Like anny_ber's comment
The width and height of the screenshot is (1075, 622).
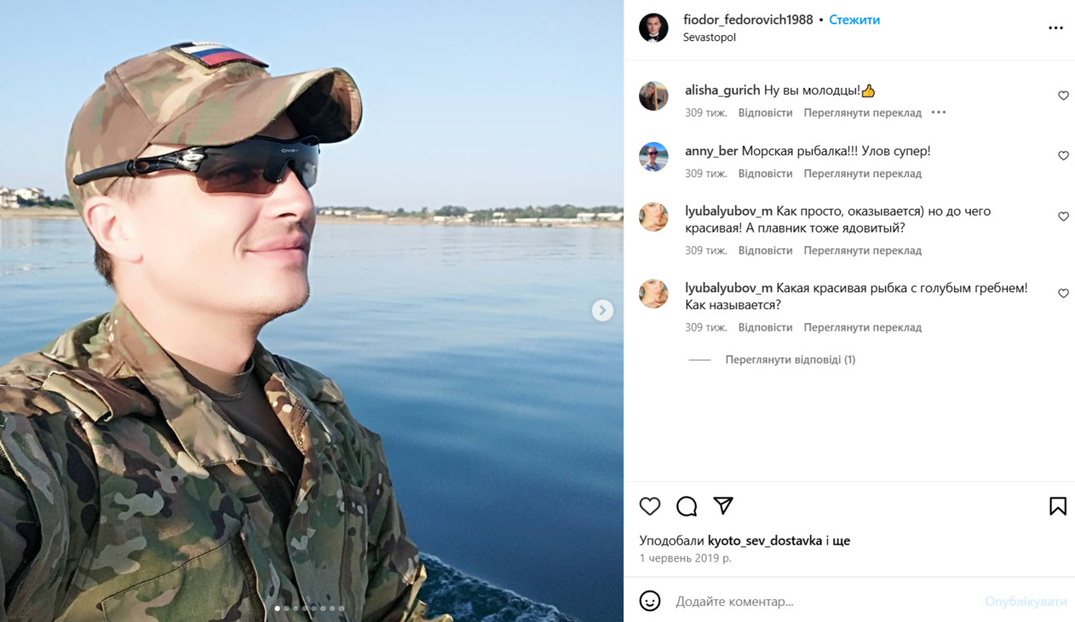coord(1063,156)
